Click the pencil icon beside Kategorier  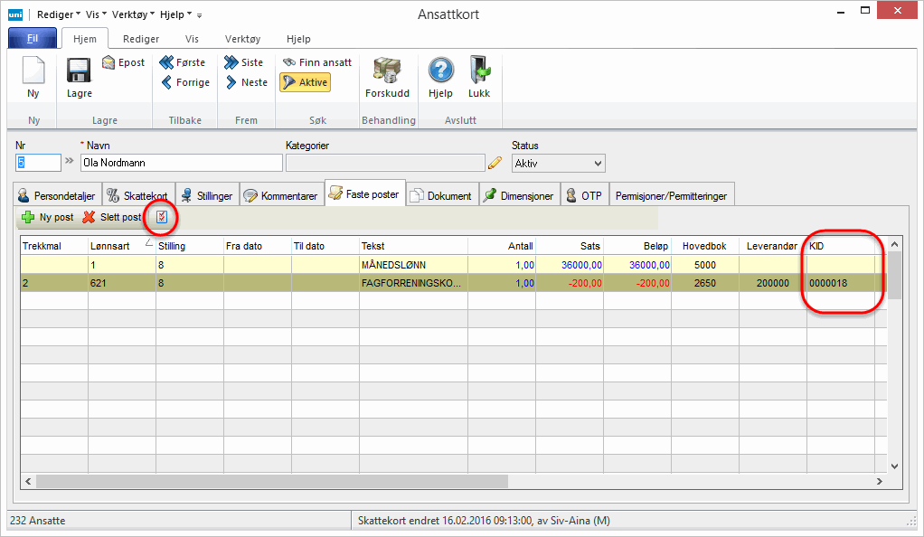(x=495, y=164)
